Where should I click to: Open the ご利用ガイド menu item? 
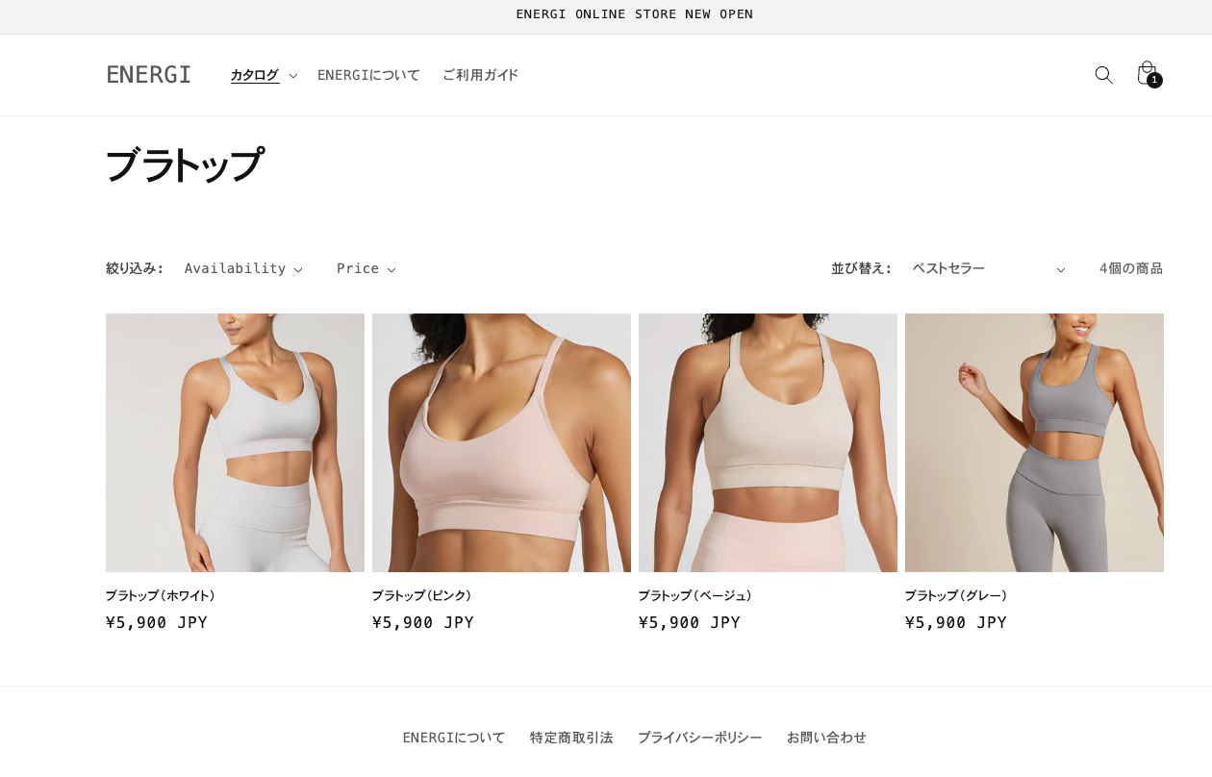[x=480, y=75]
